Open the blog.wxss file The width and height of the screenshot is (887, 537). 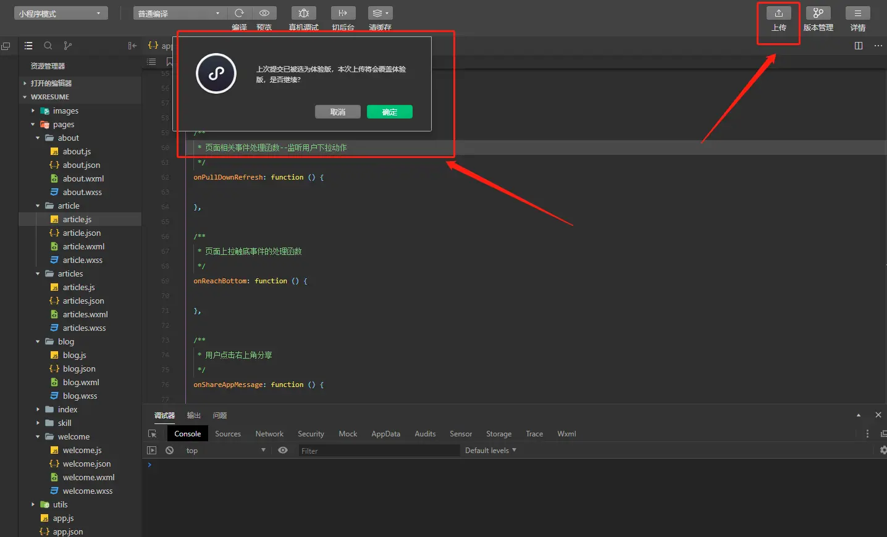[80, 396]
